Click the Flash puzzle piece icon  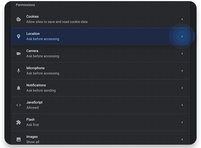click(x=19, y=122)
